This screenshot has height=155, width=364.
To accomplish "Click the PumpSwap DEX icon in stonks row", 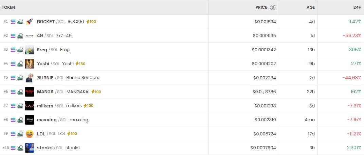I will pos(20,148).
